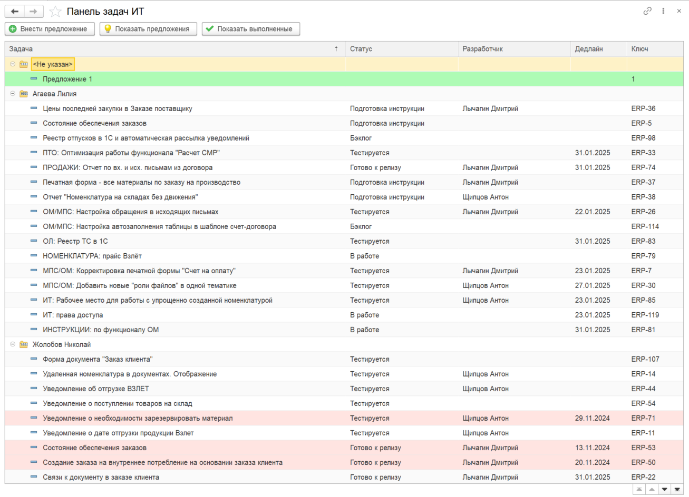The width and height of the screenshot is (689, 497).
Task: Collapse the Жолобов Николай group
Action: coord(13,344)
